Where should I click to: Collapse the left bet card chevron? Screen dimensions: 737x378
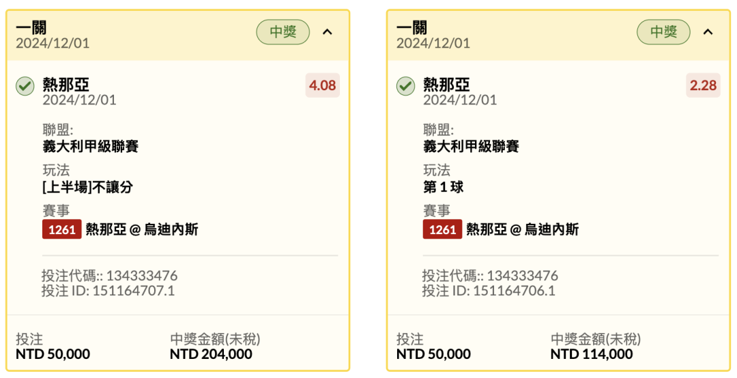pyautogui.click(x=328, y=32)
